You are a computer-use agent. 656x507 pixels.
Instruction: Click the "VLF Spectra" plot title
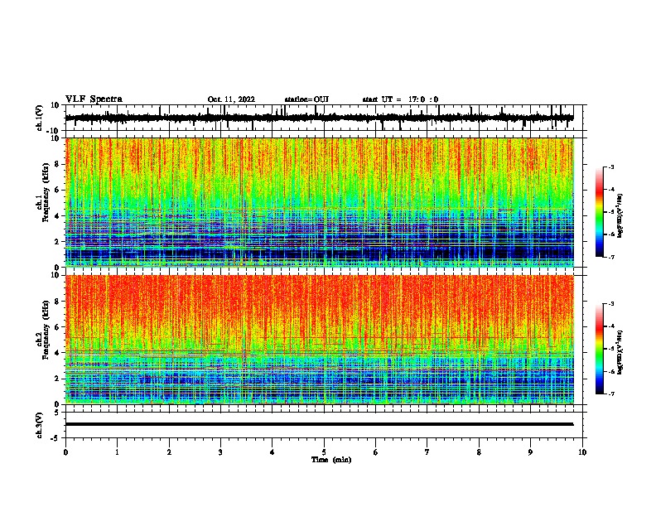(94, 99)
